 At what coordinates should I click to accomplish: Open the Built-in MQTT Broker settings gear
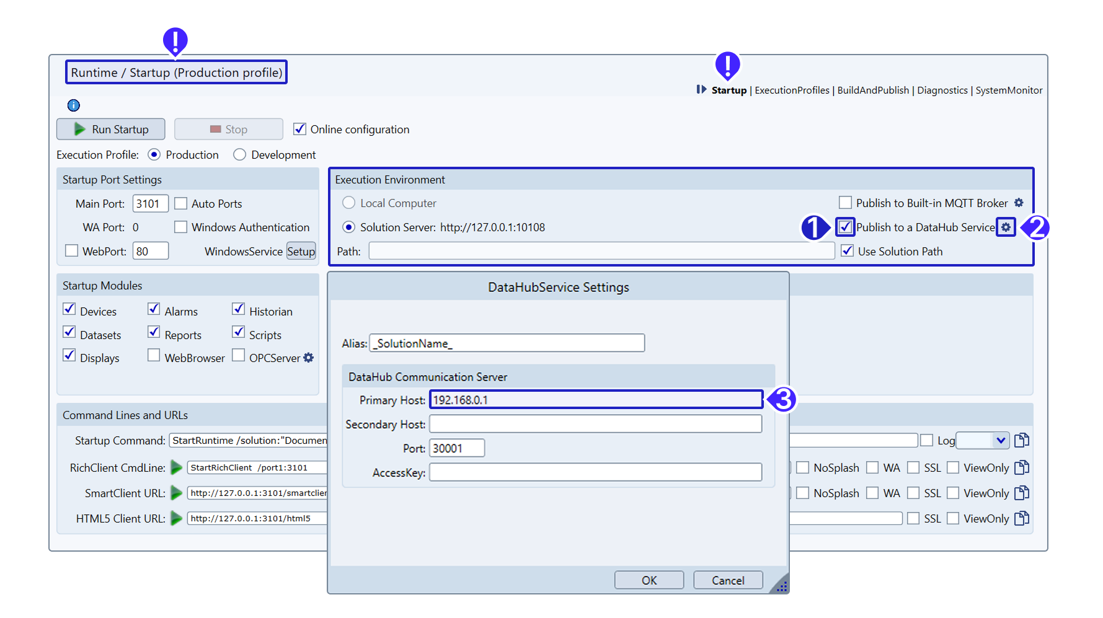(x=1019, y=203)
